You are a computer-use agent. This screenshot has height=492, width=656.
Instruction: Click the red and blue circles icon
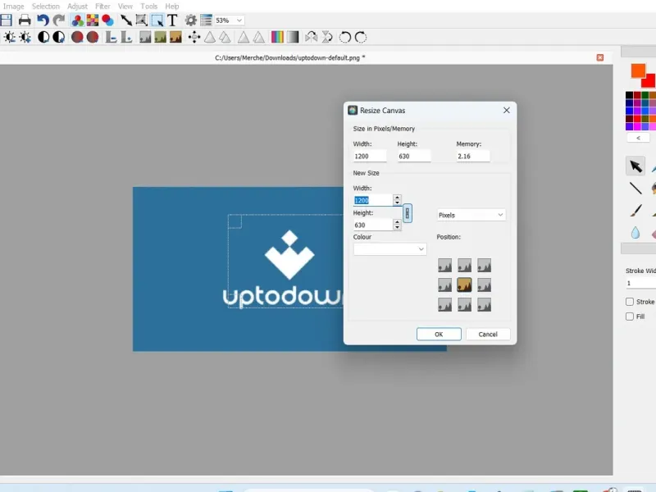point(107,20)
